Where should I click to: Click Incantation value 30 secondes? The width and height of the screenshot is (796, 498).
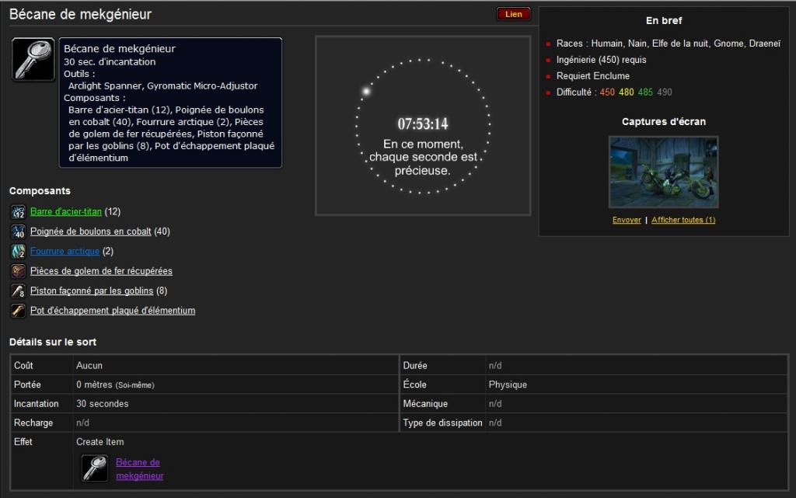point(102,404)
